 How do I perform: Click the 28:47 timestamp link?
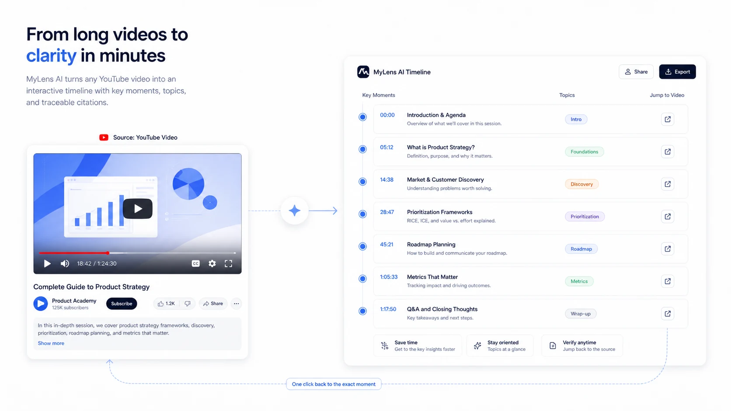tap(387, 212)
